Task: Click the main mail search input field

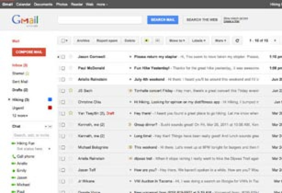Action: click(x=100, y=20)
